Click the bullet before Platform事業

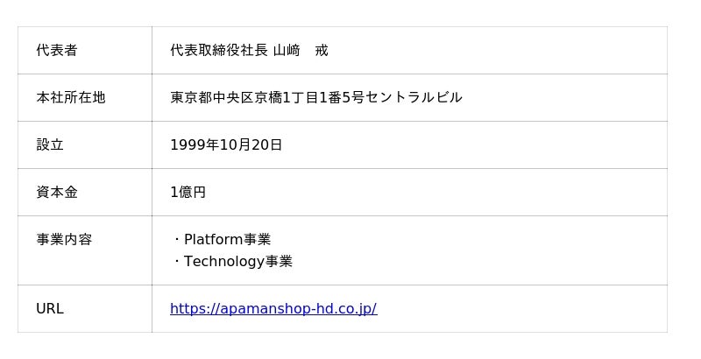point(176,239)
